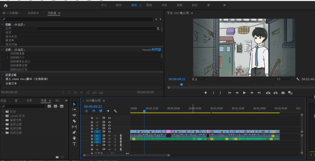315x161 pixels.
Task: Click the YUV effects filter icon
Action: [x=62, y=106]
